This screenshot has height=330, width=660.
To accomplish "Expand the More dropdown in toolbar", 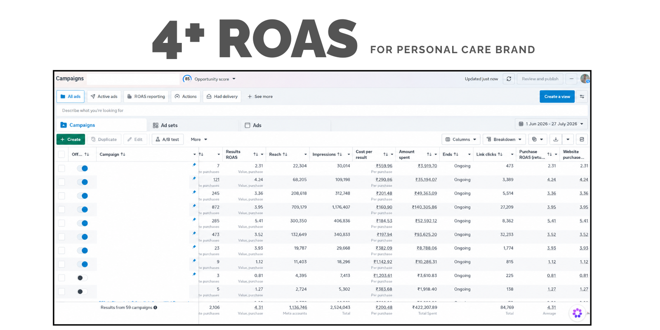I will pyautogui.click(x=199, y=139).
